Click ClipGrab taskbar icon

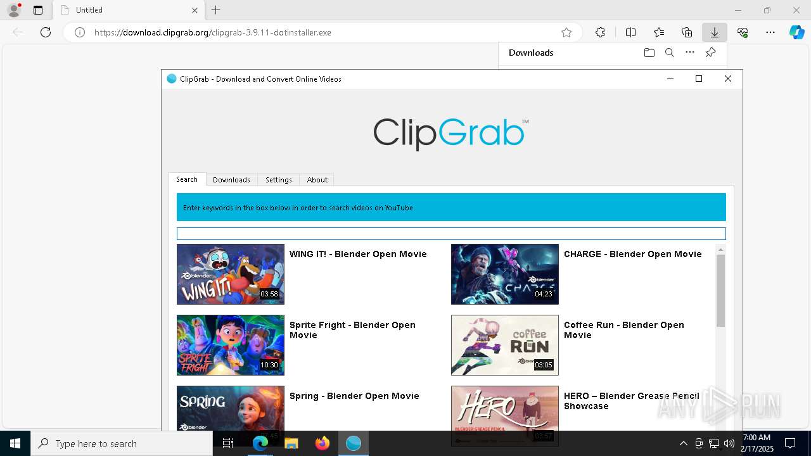pos(354,443)
